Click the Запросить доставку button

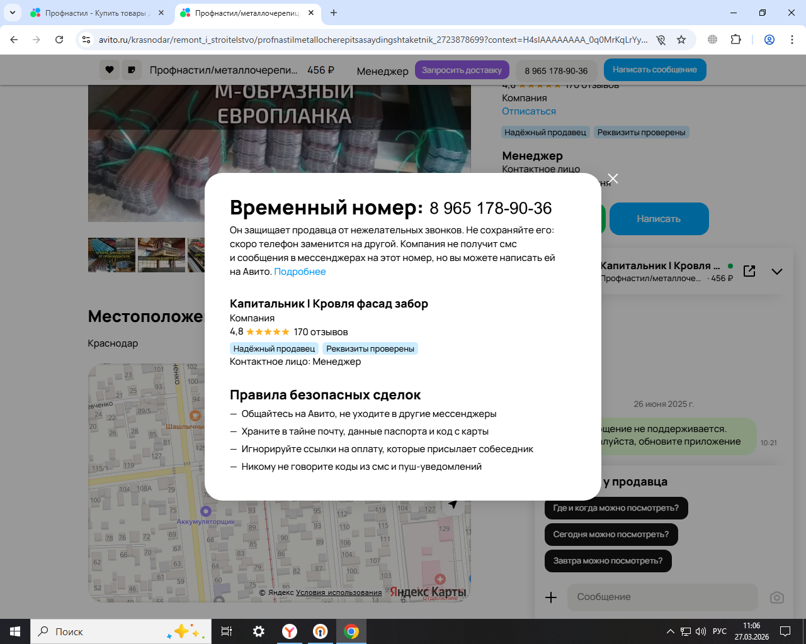pyautogui.click(x=462, y=70)
